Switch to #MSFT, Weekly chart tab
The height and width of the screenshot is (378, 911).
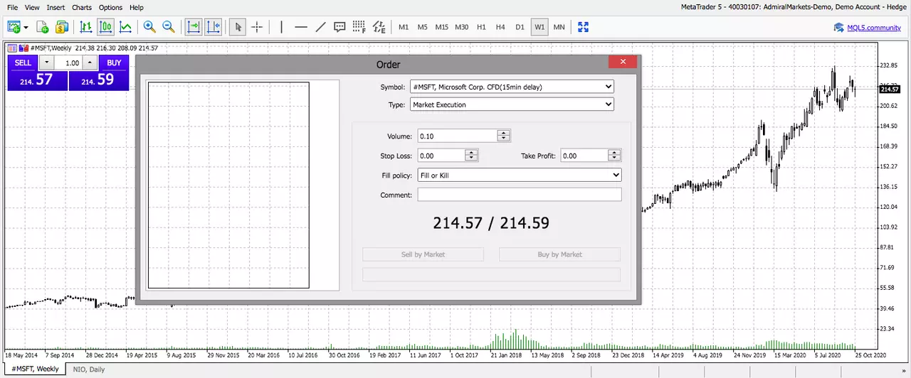click(36, 369)
